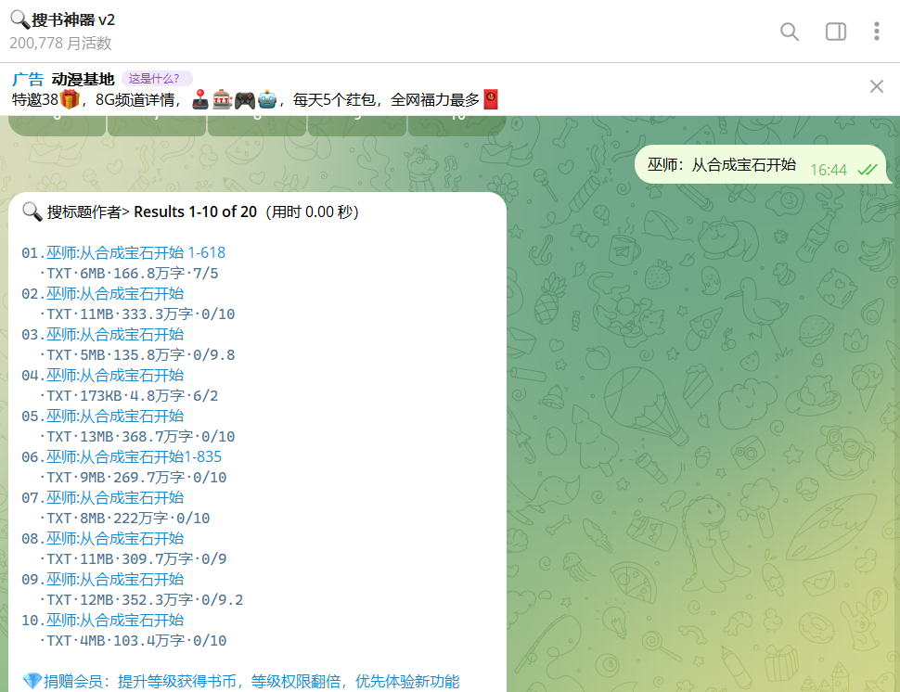Click the red envelope emoji in ad
900x692 pixels.
click(491, 99)
